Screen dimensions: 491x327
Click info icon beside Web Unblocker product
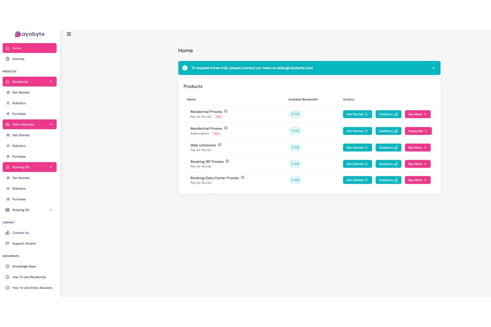pos(220,145)
